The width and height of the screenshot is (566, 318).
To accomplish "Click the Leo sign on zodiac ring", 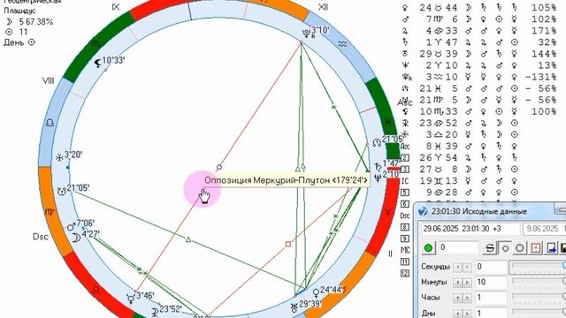I will coord(96,290).
